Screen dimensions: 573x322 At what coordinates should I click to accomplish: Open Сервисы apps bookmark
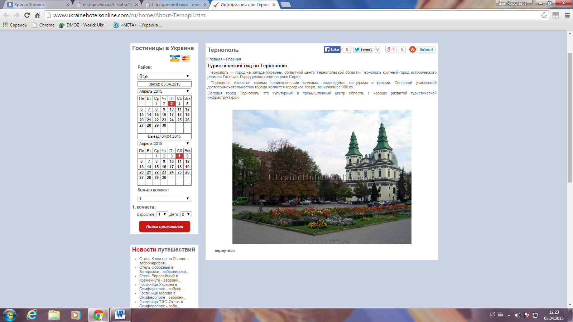tap(15, 25)
